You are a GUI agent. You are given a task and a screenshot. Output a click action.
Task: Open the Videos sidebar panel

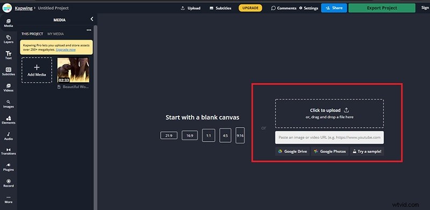pyautogui.click(x=8, y=88)
